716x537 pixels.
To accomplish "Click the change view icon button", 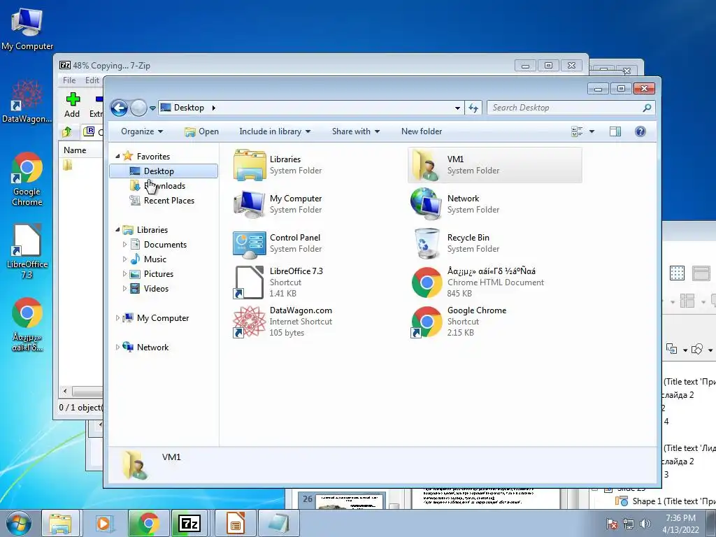I will (577, 131).
